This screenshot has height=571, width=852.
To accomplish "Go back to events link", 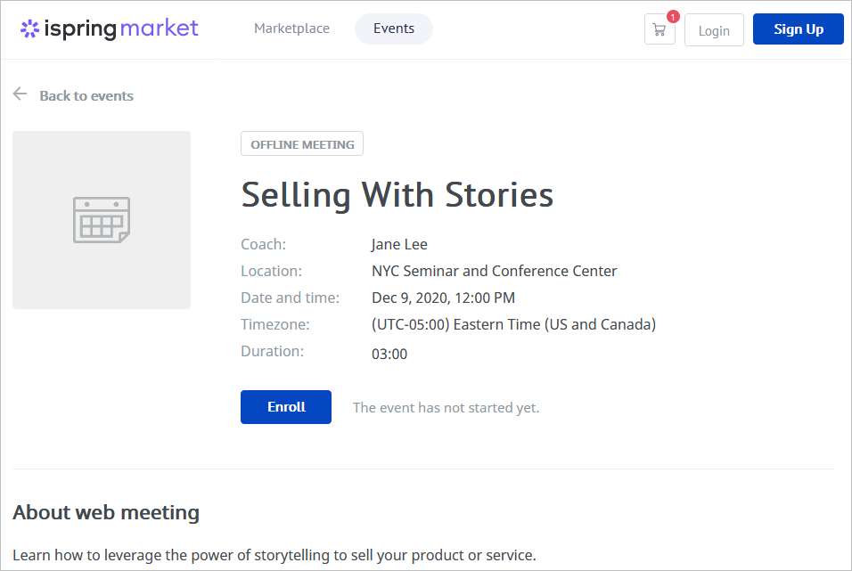I will 86,95.
